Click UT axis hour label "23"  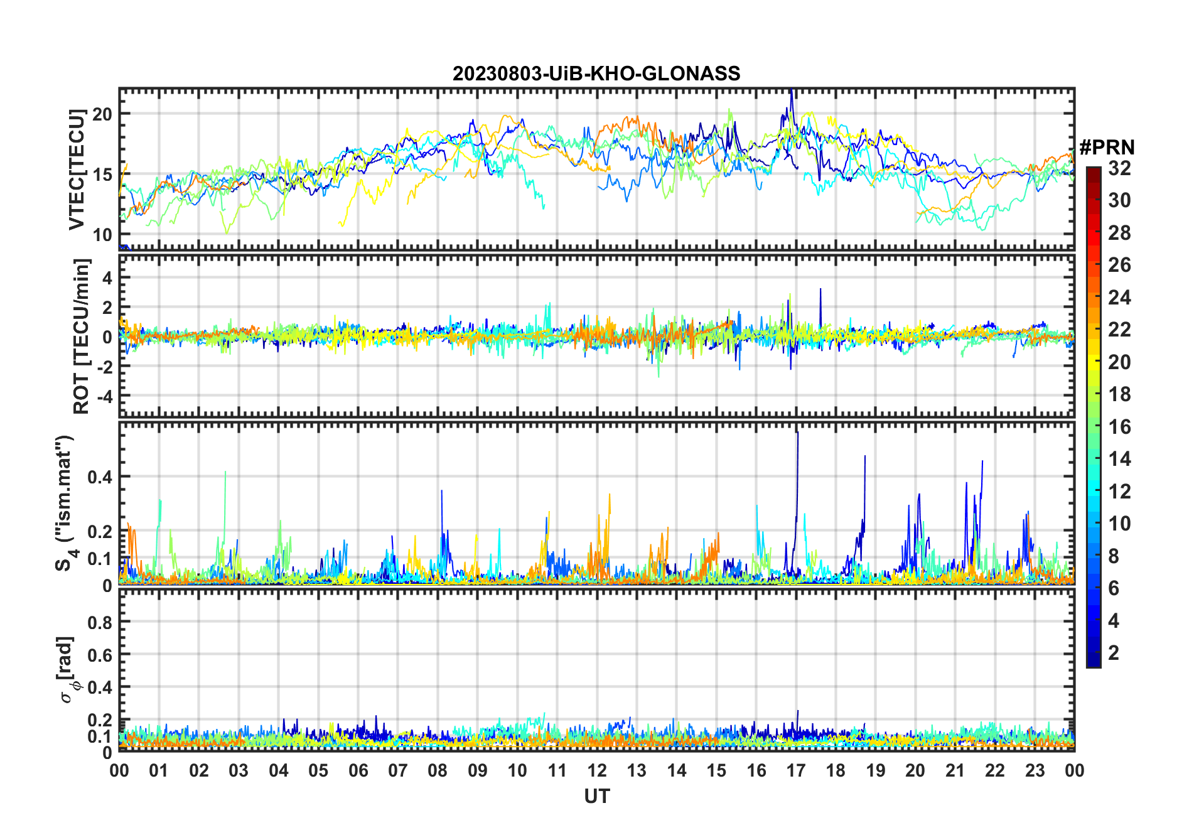tap(1035, 771)
